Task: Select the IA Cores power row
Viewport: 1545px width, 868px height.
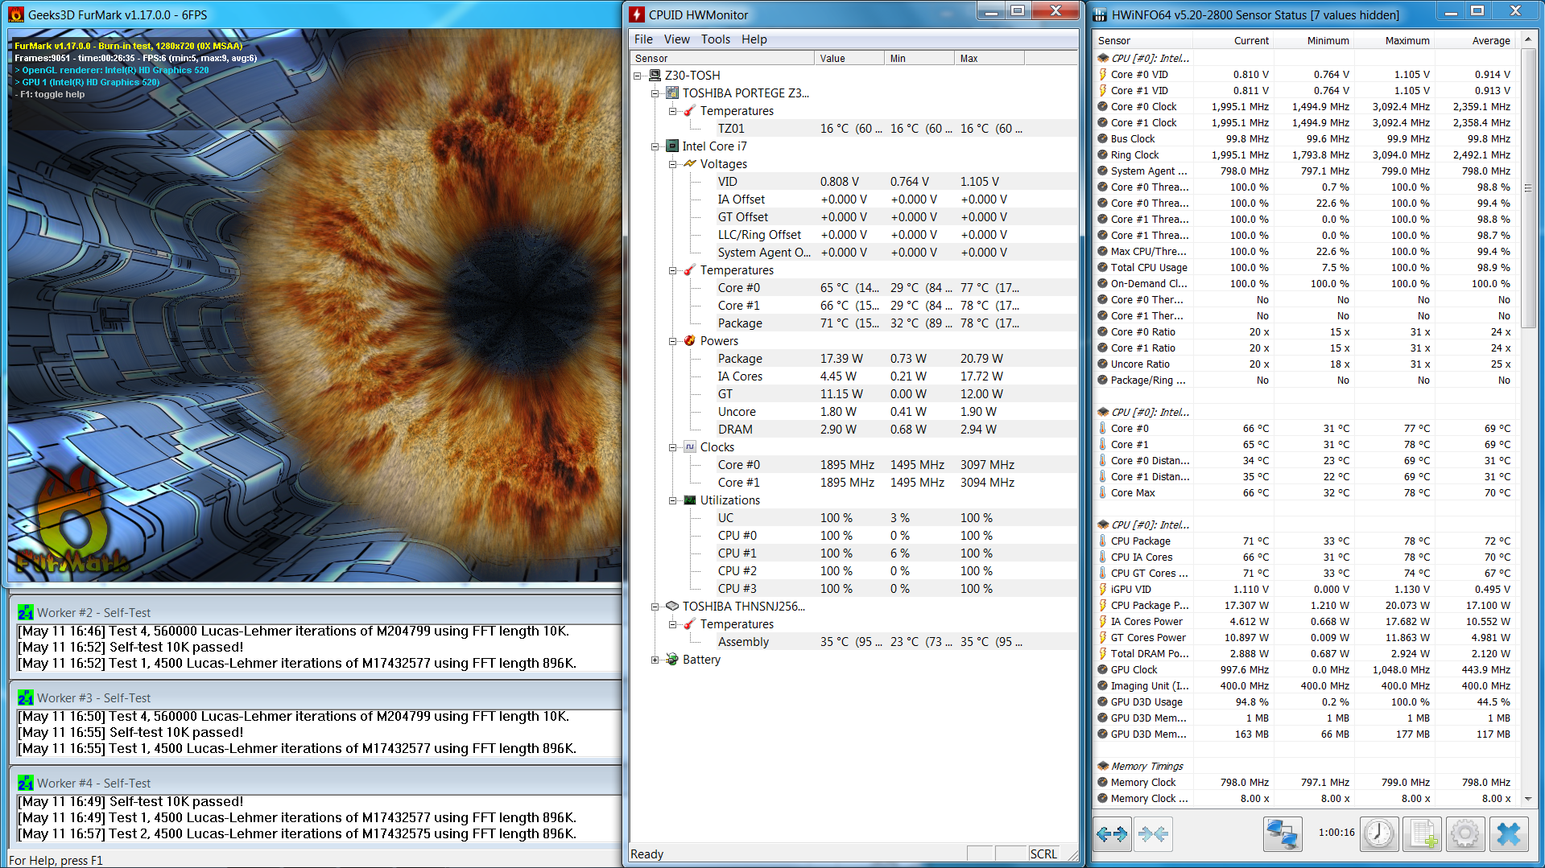Action: pos(855,376)
